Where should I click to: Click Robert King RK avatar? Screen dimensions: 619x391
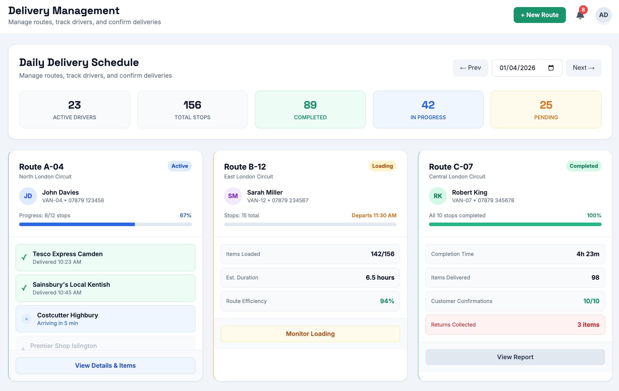[438, 196]
